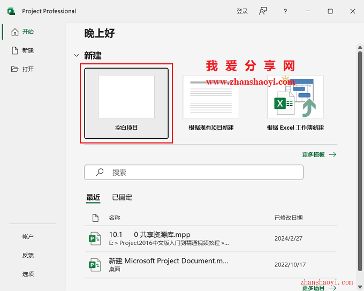
Task: Sort by the 名称 column header
Action: click(x=115, y=218)
